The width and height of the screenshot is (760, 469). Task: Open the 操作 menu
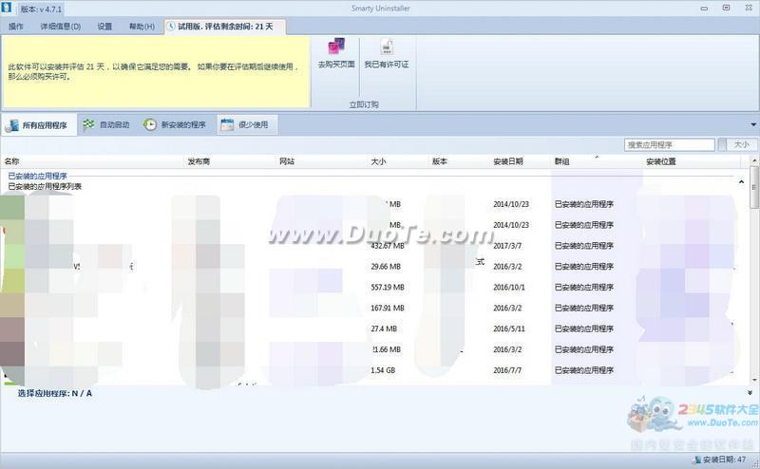tap(16, 27)
